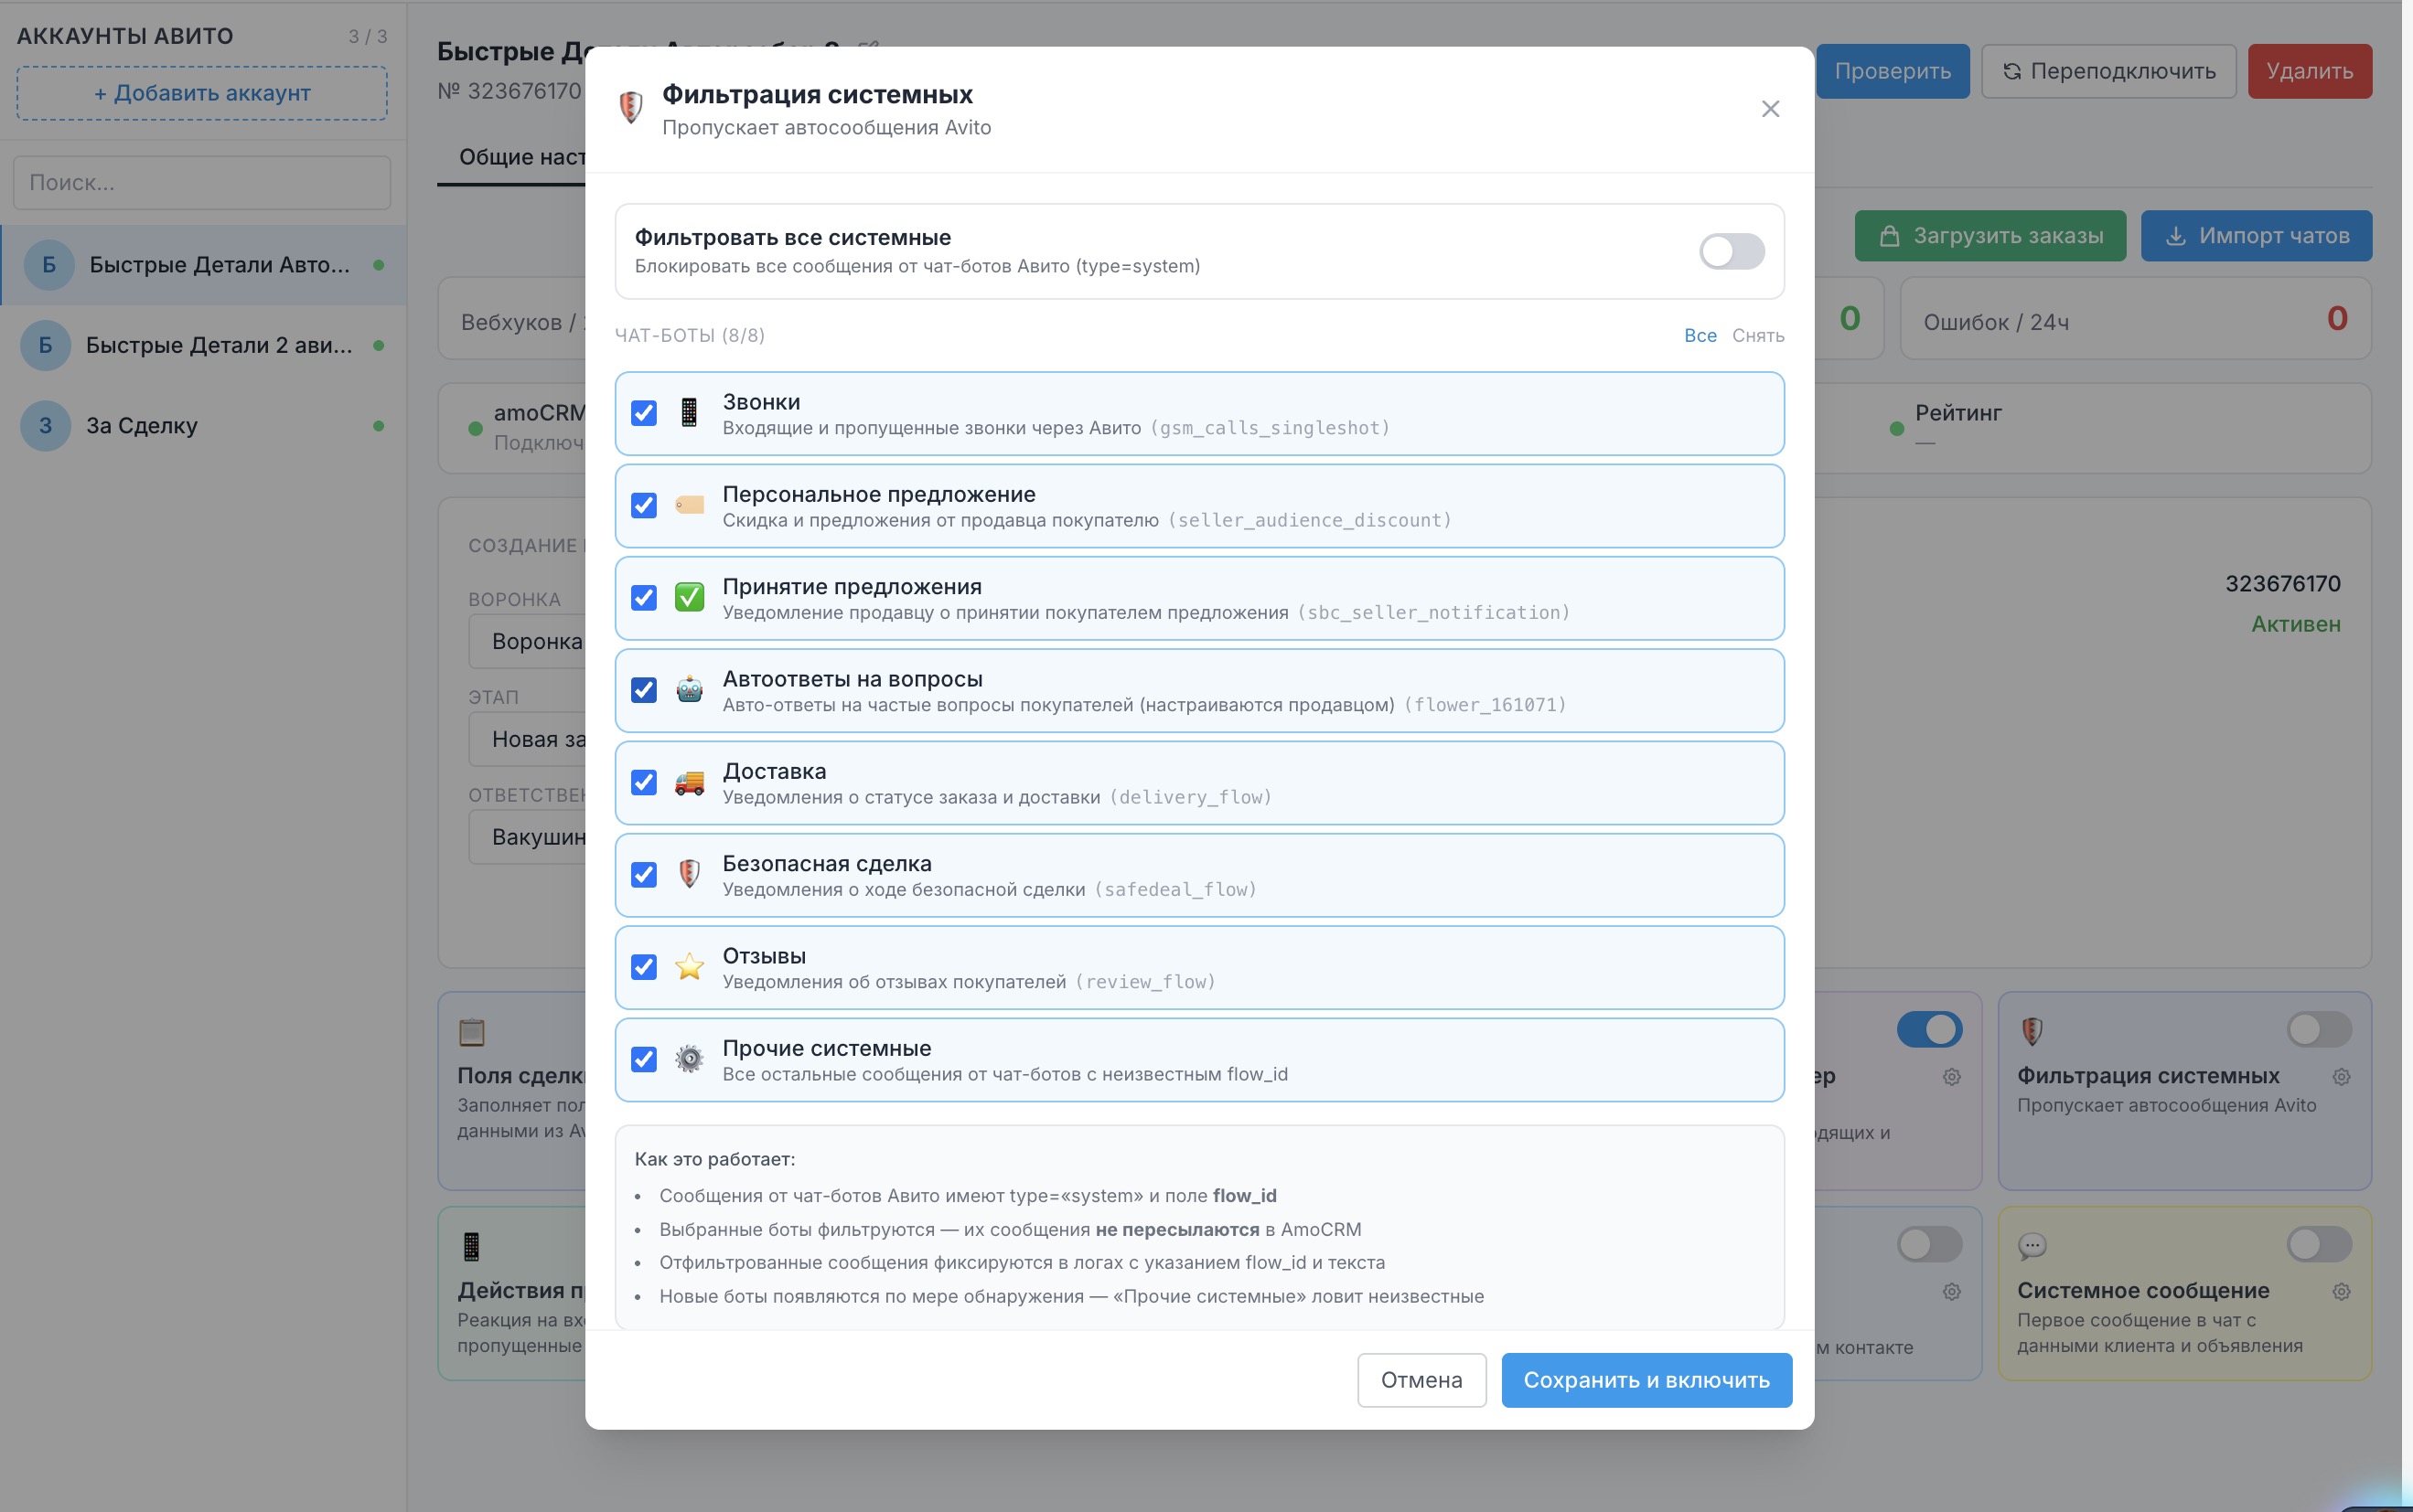Image resolution: width=2413 pixels, height=1512 pixels.
Task: Click the star icon for Отзывы
Action: point(690,967)
